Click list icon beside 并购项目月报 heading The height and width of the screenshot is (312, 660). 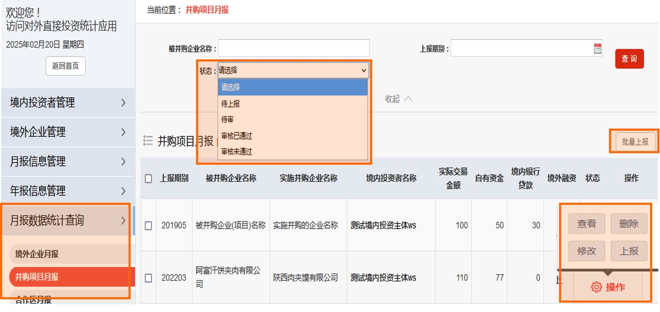(148, 141)
